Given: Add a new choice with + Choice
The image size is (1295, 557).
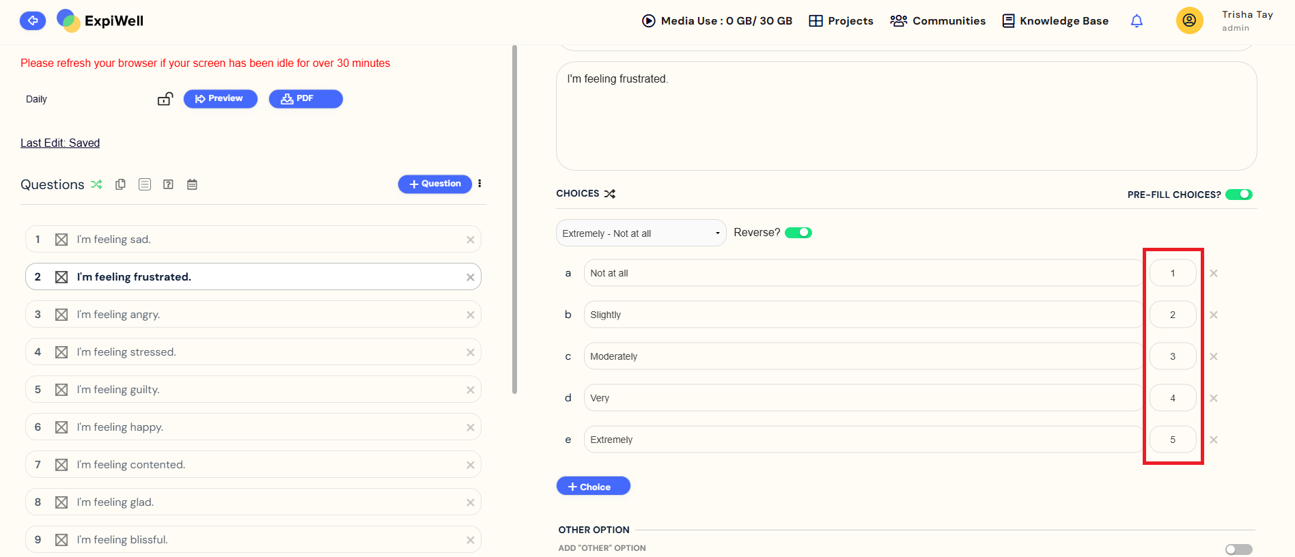Looking at the screenshot, I should [593, 486].
